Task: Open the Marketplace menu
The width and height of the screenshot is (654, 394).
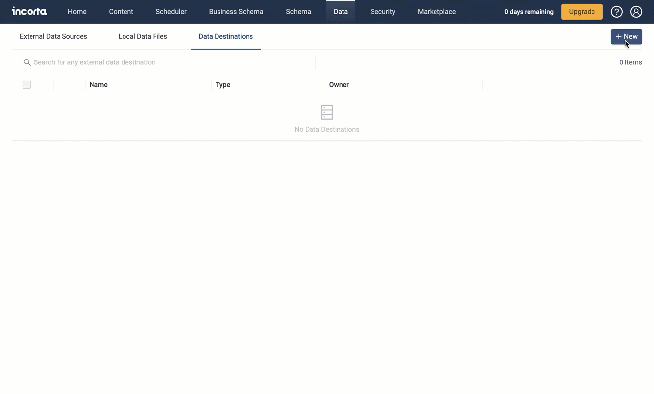Action: (436, 12)
